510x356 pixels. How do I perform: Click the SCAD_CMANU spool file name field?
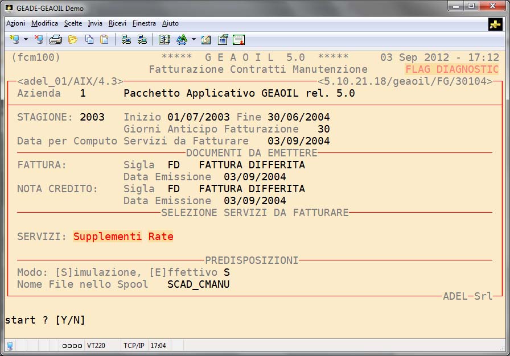198,284
